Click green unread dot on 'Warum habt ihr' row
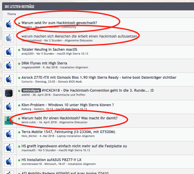The width and height of the screenshot is (194, 174). pos(19,119)
